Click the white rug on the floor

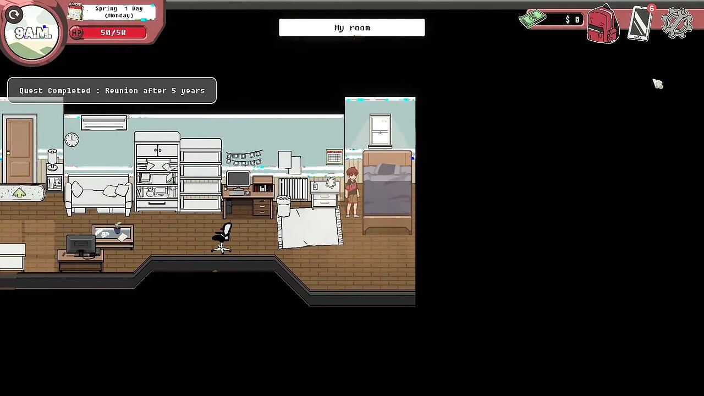pos(310,228)
